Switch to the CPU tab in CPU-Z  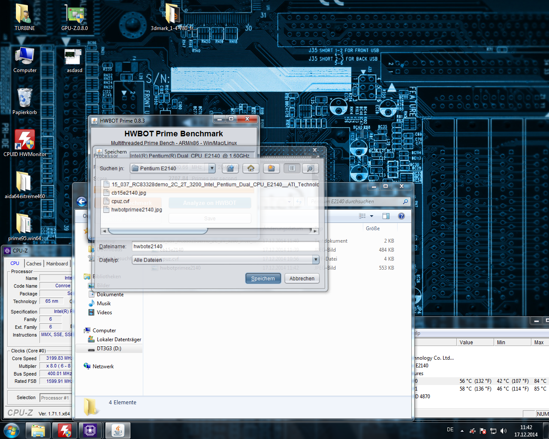pyautogui.click(x=15, y=263)
